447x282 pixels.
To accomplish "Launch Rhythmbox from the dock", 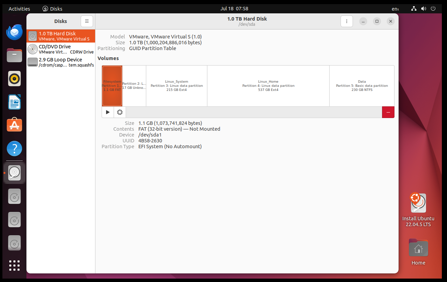I will (x=14, y=79).
